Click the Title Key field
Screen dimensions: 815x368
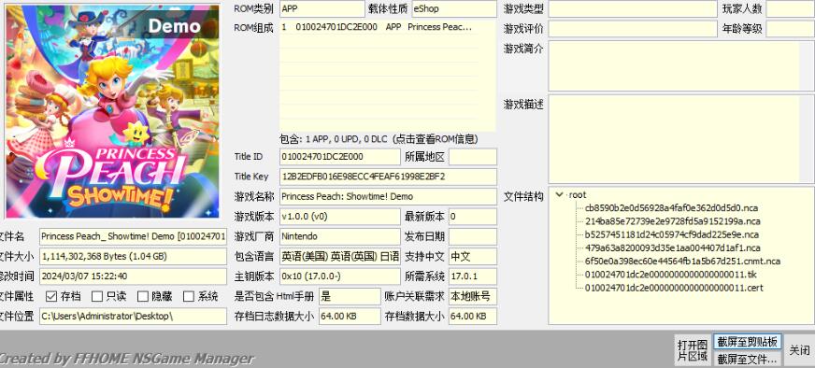[388, 177]
